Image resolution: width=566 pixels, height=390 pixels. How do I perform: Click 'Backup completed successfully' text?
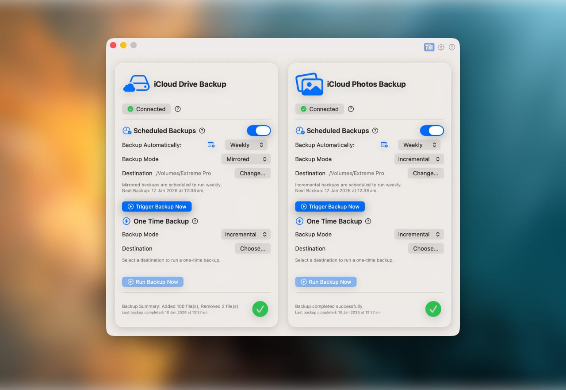(x=329, y=306)
